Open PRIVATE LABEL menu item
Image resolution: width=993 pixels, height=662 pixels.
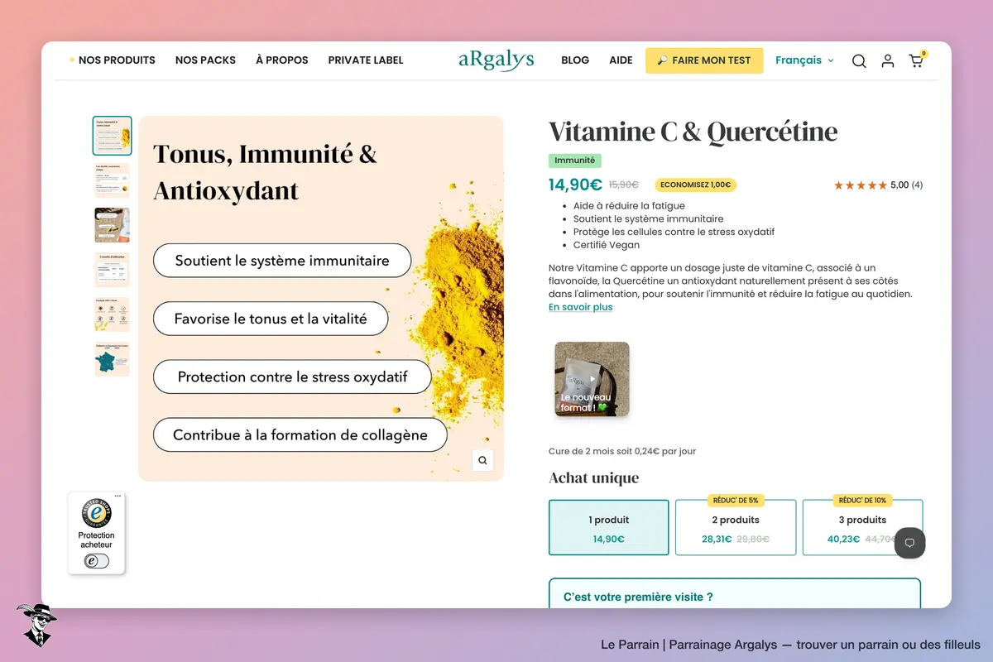366,60
